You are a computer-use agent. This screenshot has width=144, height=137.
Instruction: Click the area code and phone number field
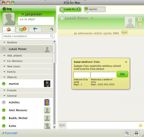pos(103,75)
